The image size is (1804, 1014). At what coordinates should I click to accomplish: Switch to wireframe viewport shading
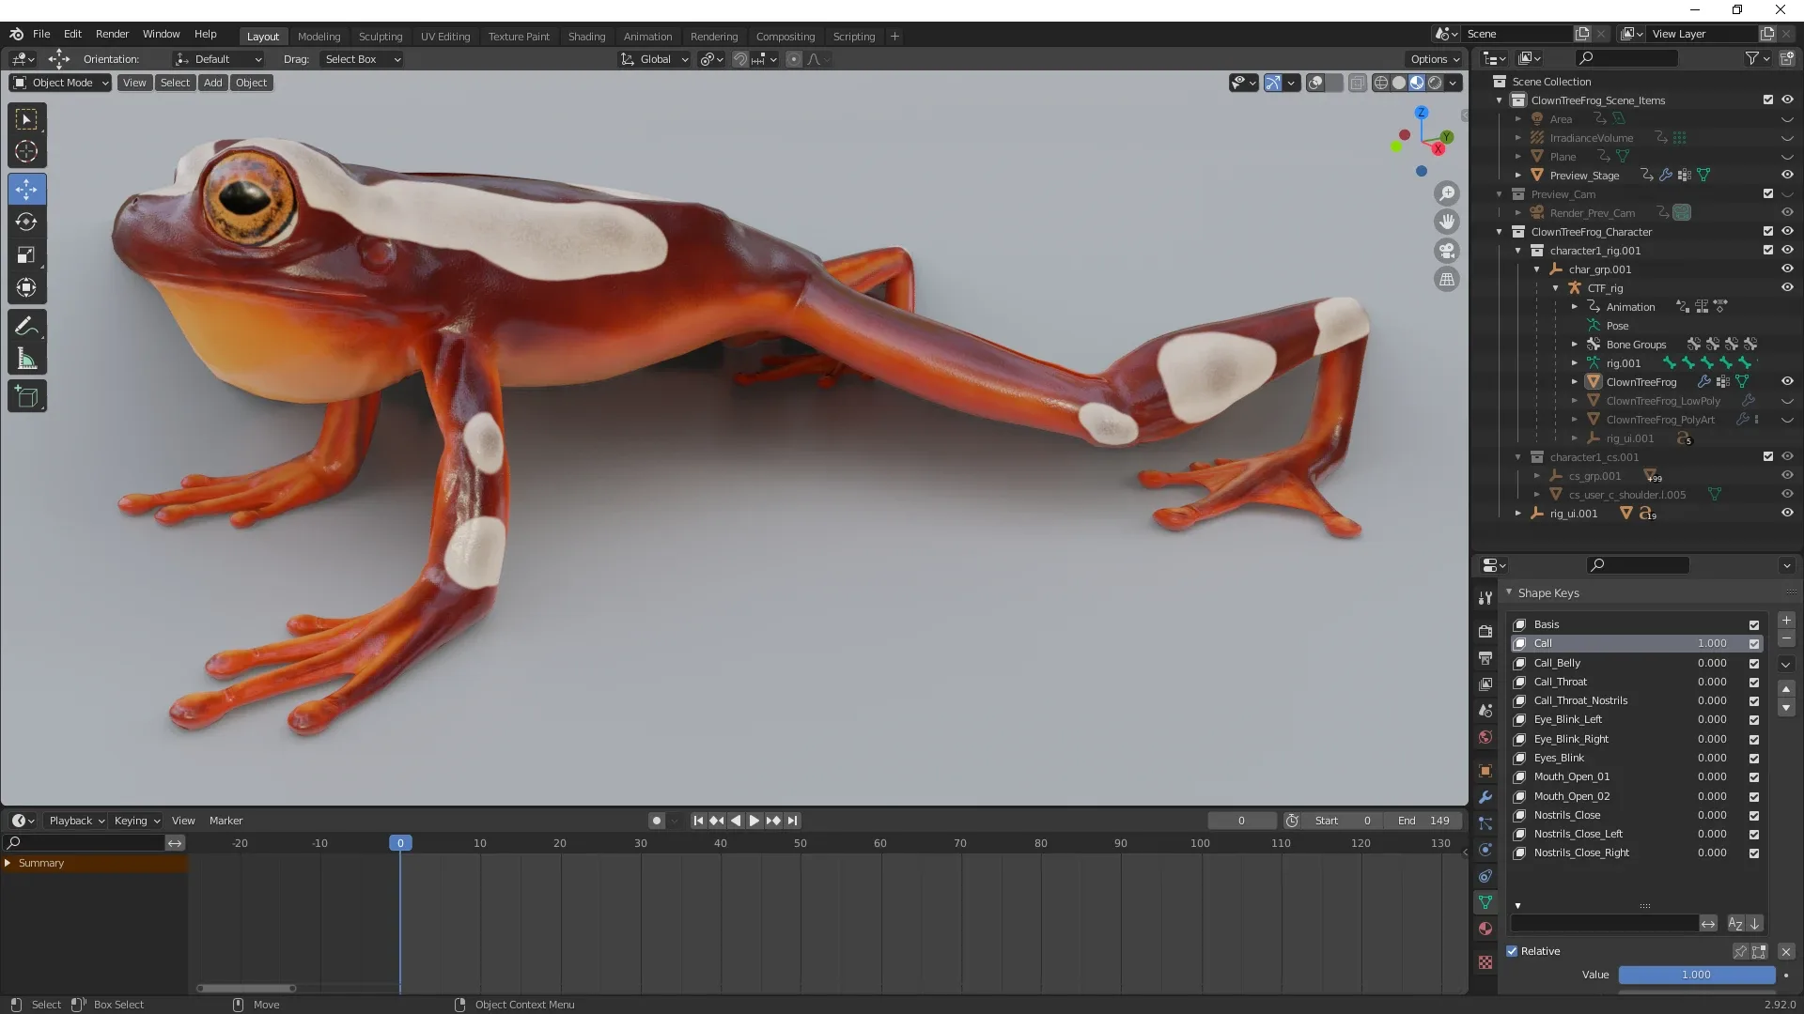pyautogui.click(x=1381, y=83)
